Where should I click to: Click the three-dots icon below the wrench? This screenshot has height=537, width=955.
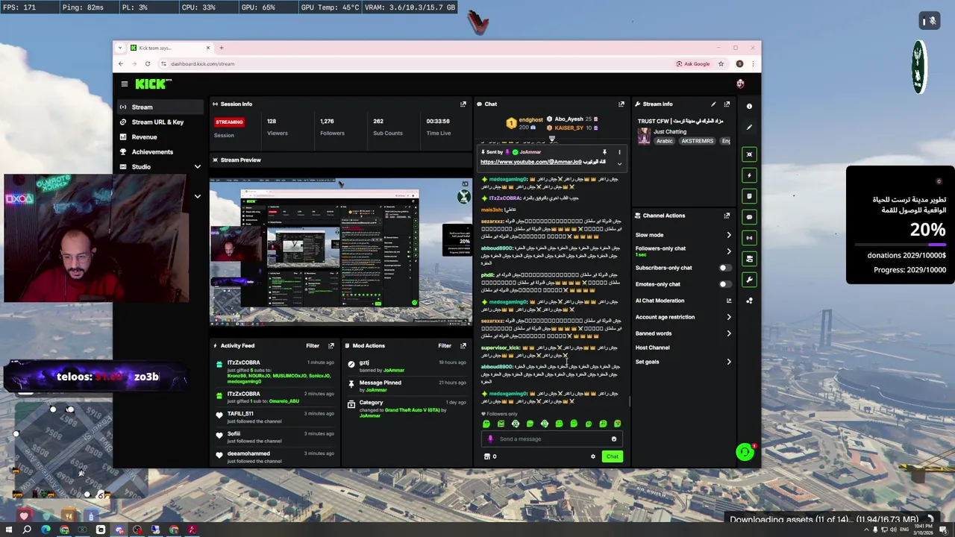(x=749, y=301)
